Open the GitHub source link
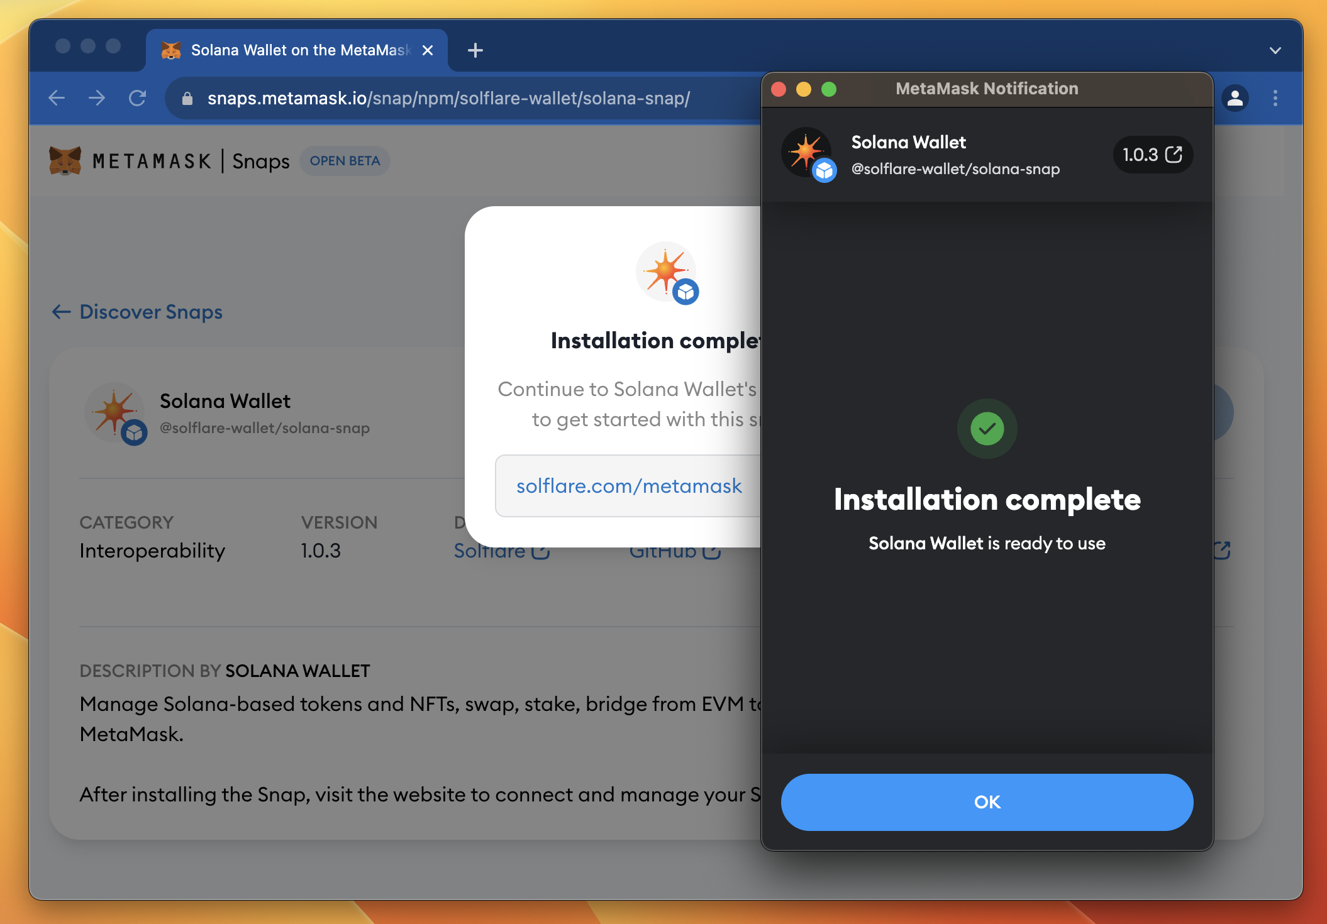Image resolution: width=1327 pixels, height=924 pixels. coord(674,551)
